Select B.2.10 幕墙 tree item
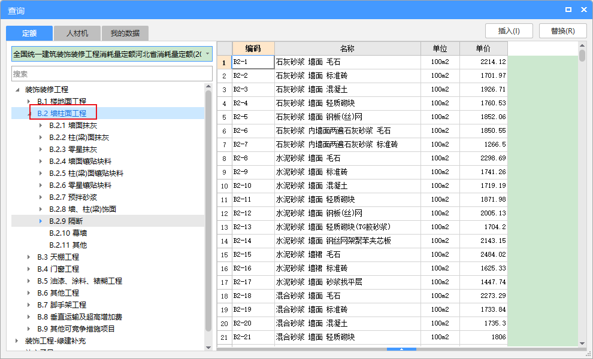Screen dimensions: 593x359 (68, 233)
